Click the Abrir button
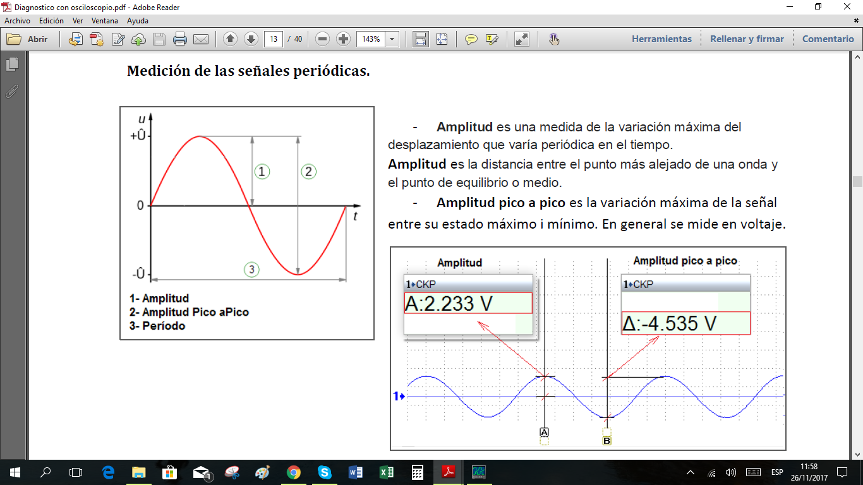Viewport: 863px width, 485px height. coord(30,39)
